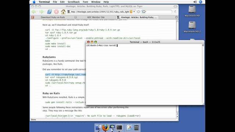Open the Trash in the Dock

(136, 128)
